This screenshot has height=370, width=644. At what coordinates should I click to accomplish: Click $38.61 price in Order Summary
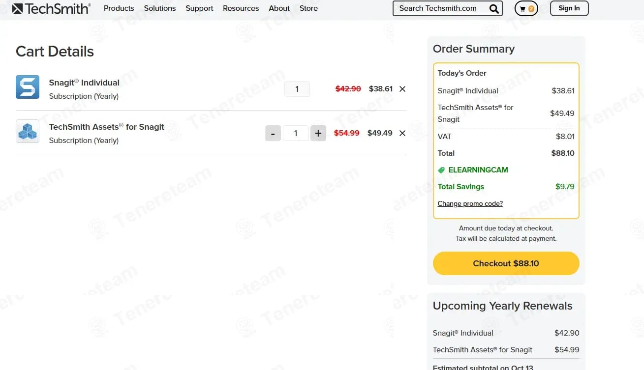coord(563,91)
